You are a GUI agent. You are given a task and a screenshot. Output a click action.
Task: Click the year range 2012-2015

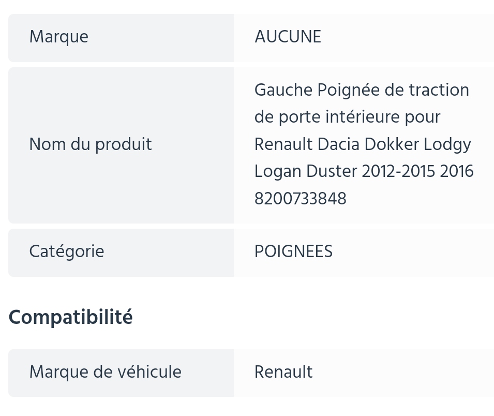click(x=398, y=172)
